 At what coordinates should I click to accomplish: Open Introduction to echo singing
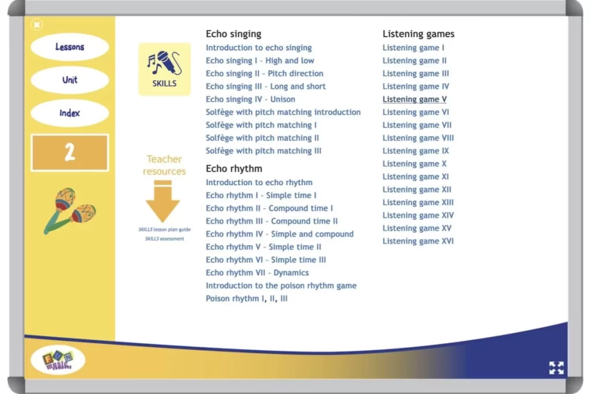point(259,47)
